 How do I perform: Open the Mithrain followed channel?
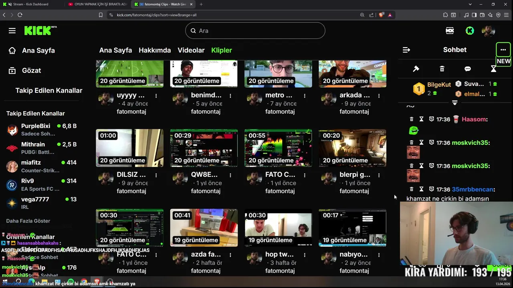[42, 148]
